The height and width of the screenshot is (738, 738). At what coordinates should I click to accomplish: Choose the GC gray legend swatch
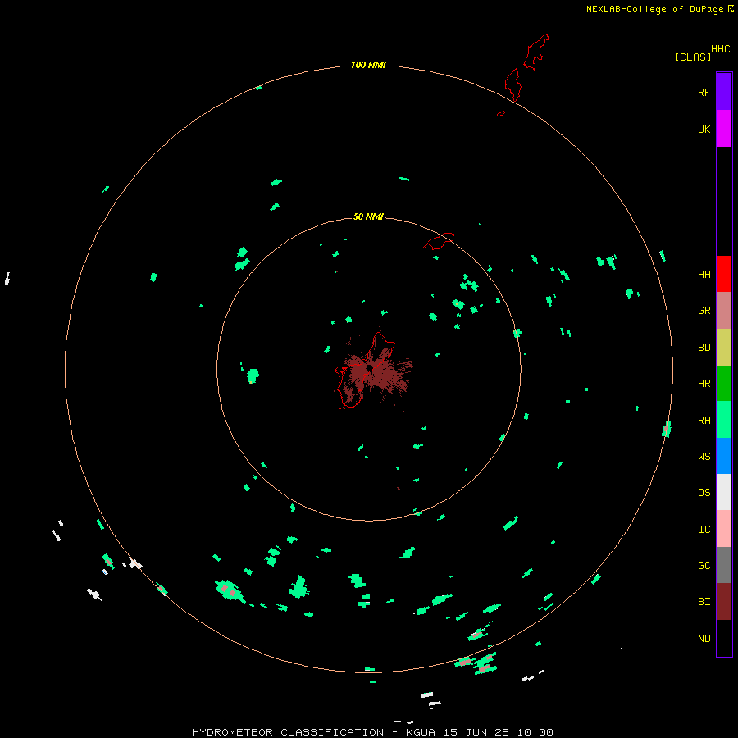point(724,565)
